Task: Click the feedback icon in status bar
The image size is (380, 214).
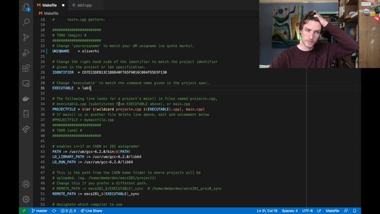Action: [346, 211]
